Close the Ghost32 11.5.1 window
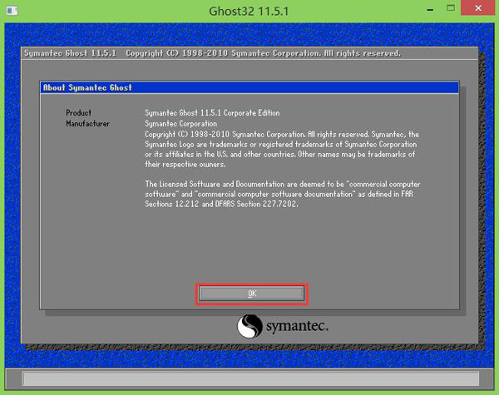The image size is (499, 395). coord(478,8)
